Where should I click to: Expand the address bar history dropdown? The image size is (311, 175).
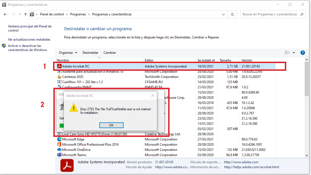tap(223, 15)
